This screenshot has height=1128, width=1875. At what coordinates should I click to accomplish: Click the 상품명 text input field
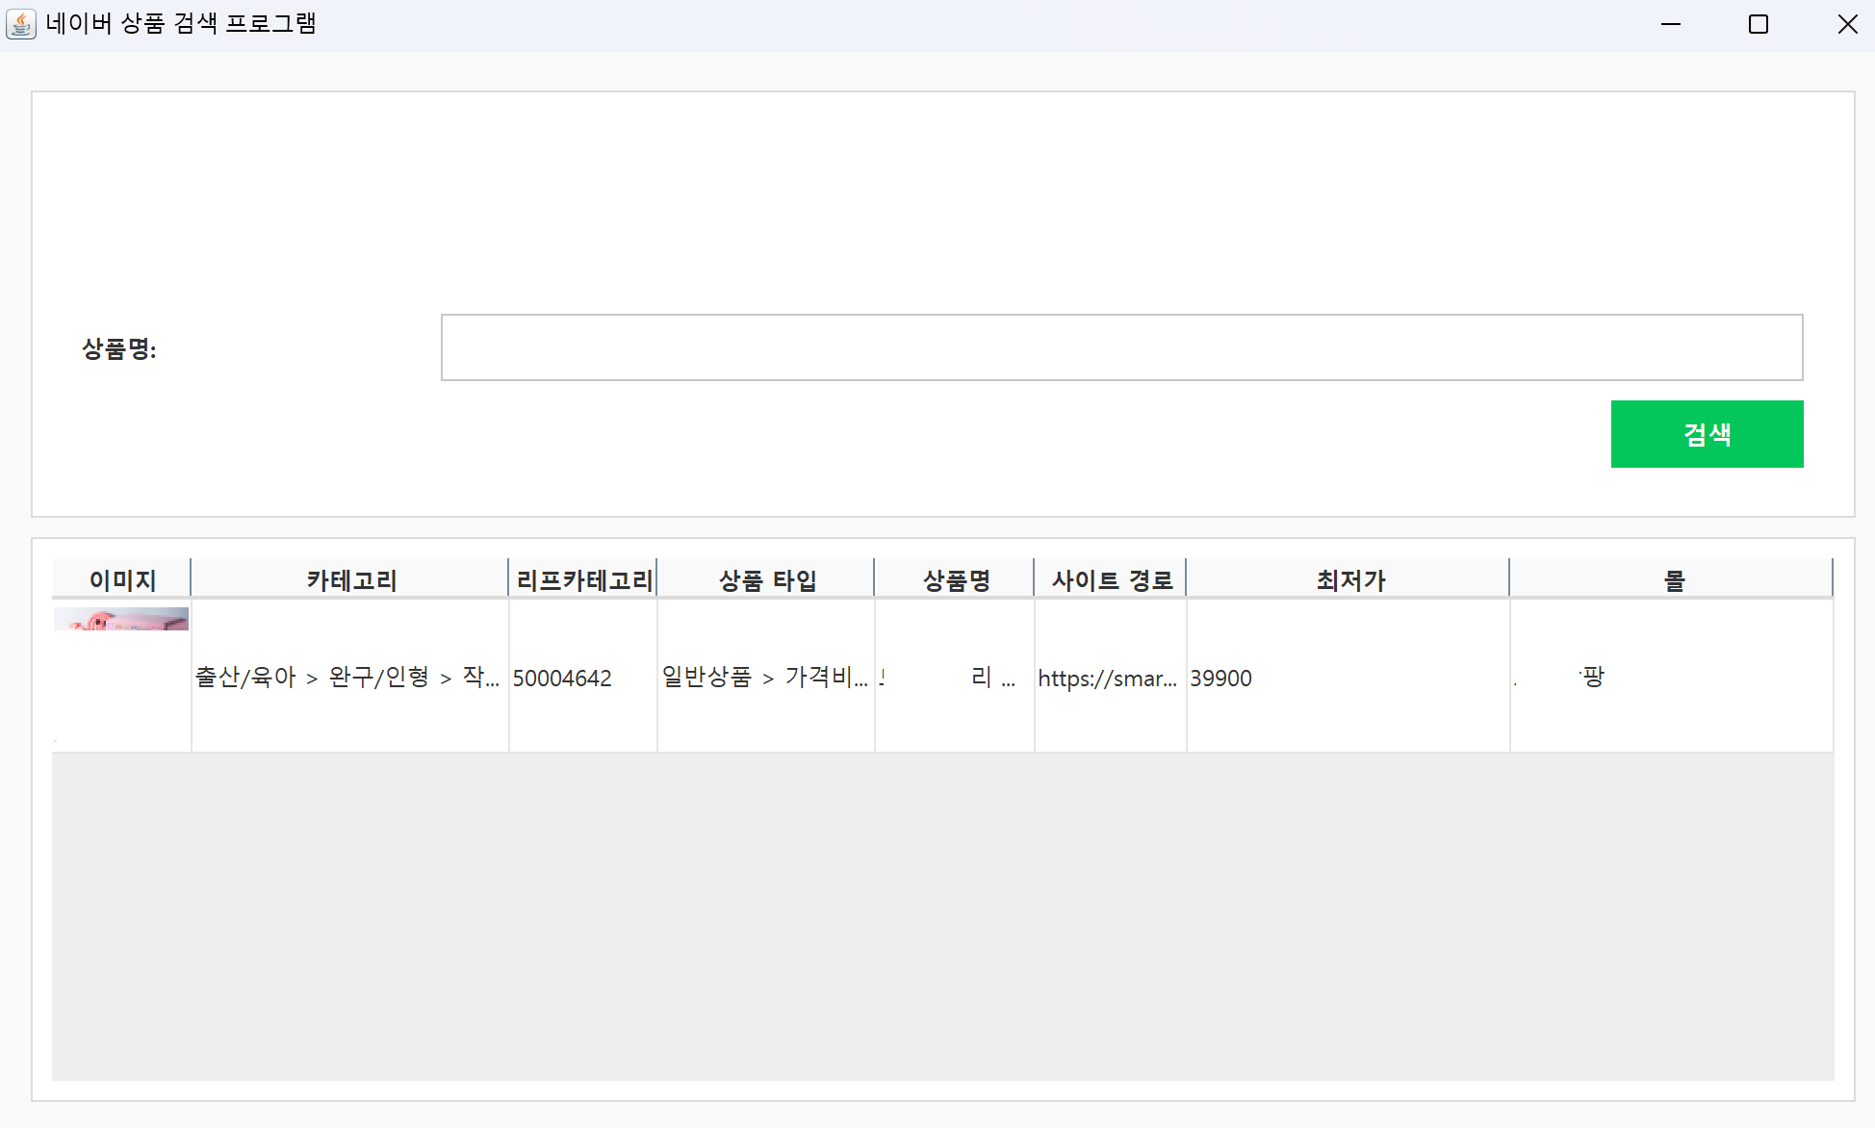click(x=1121, y=347)
